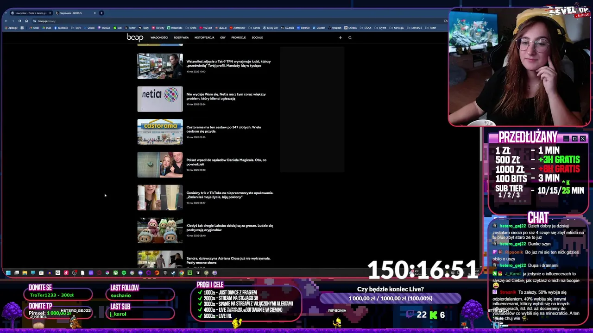
Task: Open the Twitter bookmark
Action: coord(130,28)
